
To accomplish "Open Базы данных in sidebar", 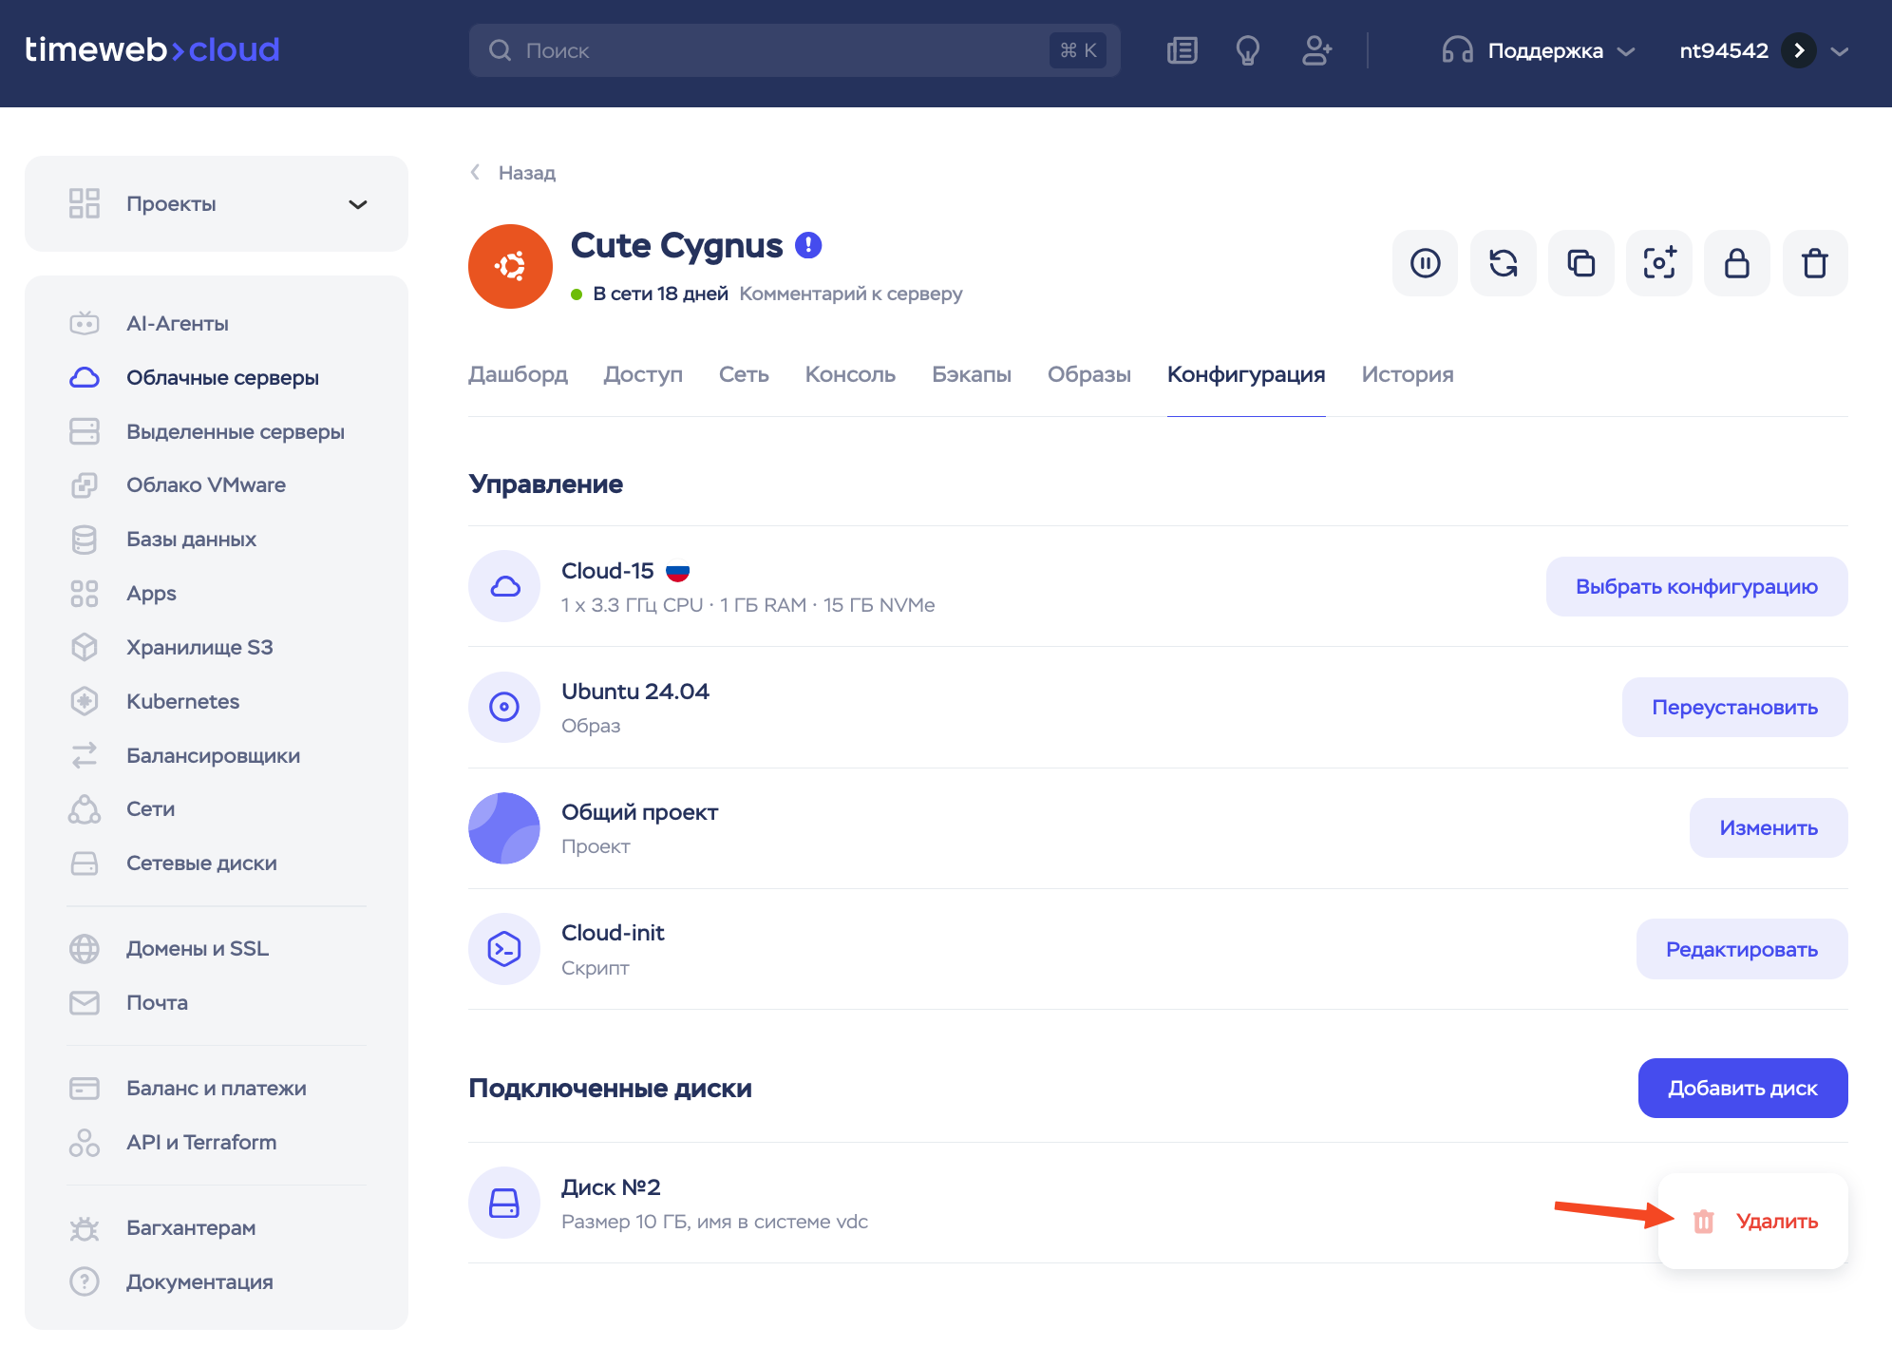I will pos(191,540).
